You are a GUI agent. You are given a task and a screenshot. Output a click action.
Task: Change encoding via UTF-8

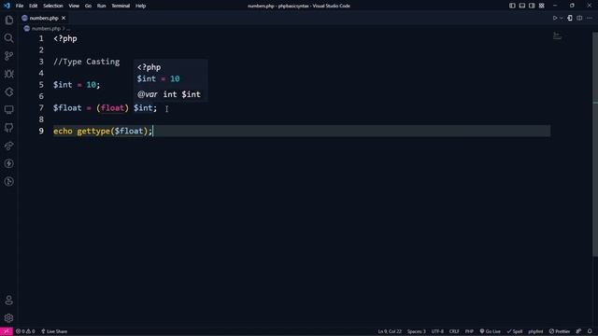pyautogui.click(x=437, y=331)
